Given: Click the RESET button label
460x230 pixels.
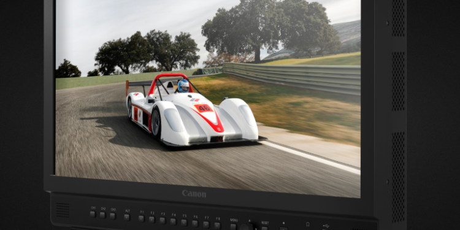Looking at the screenshot, I should (265, 223).
